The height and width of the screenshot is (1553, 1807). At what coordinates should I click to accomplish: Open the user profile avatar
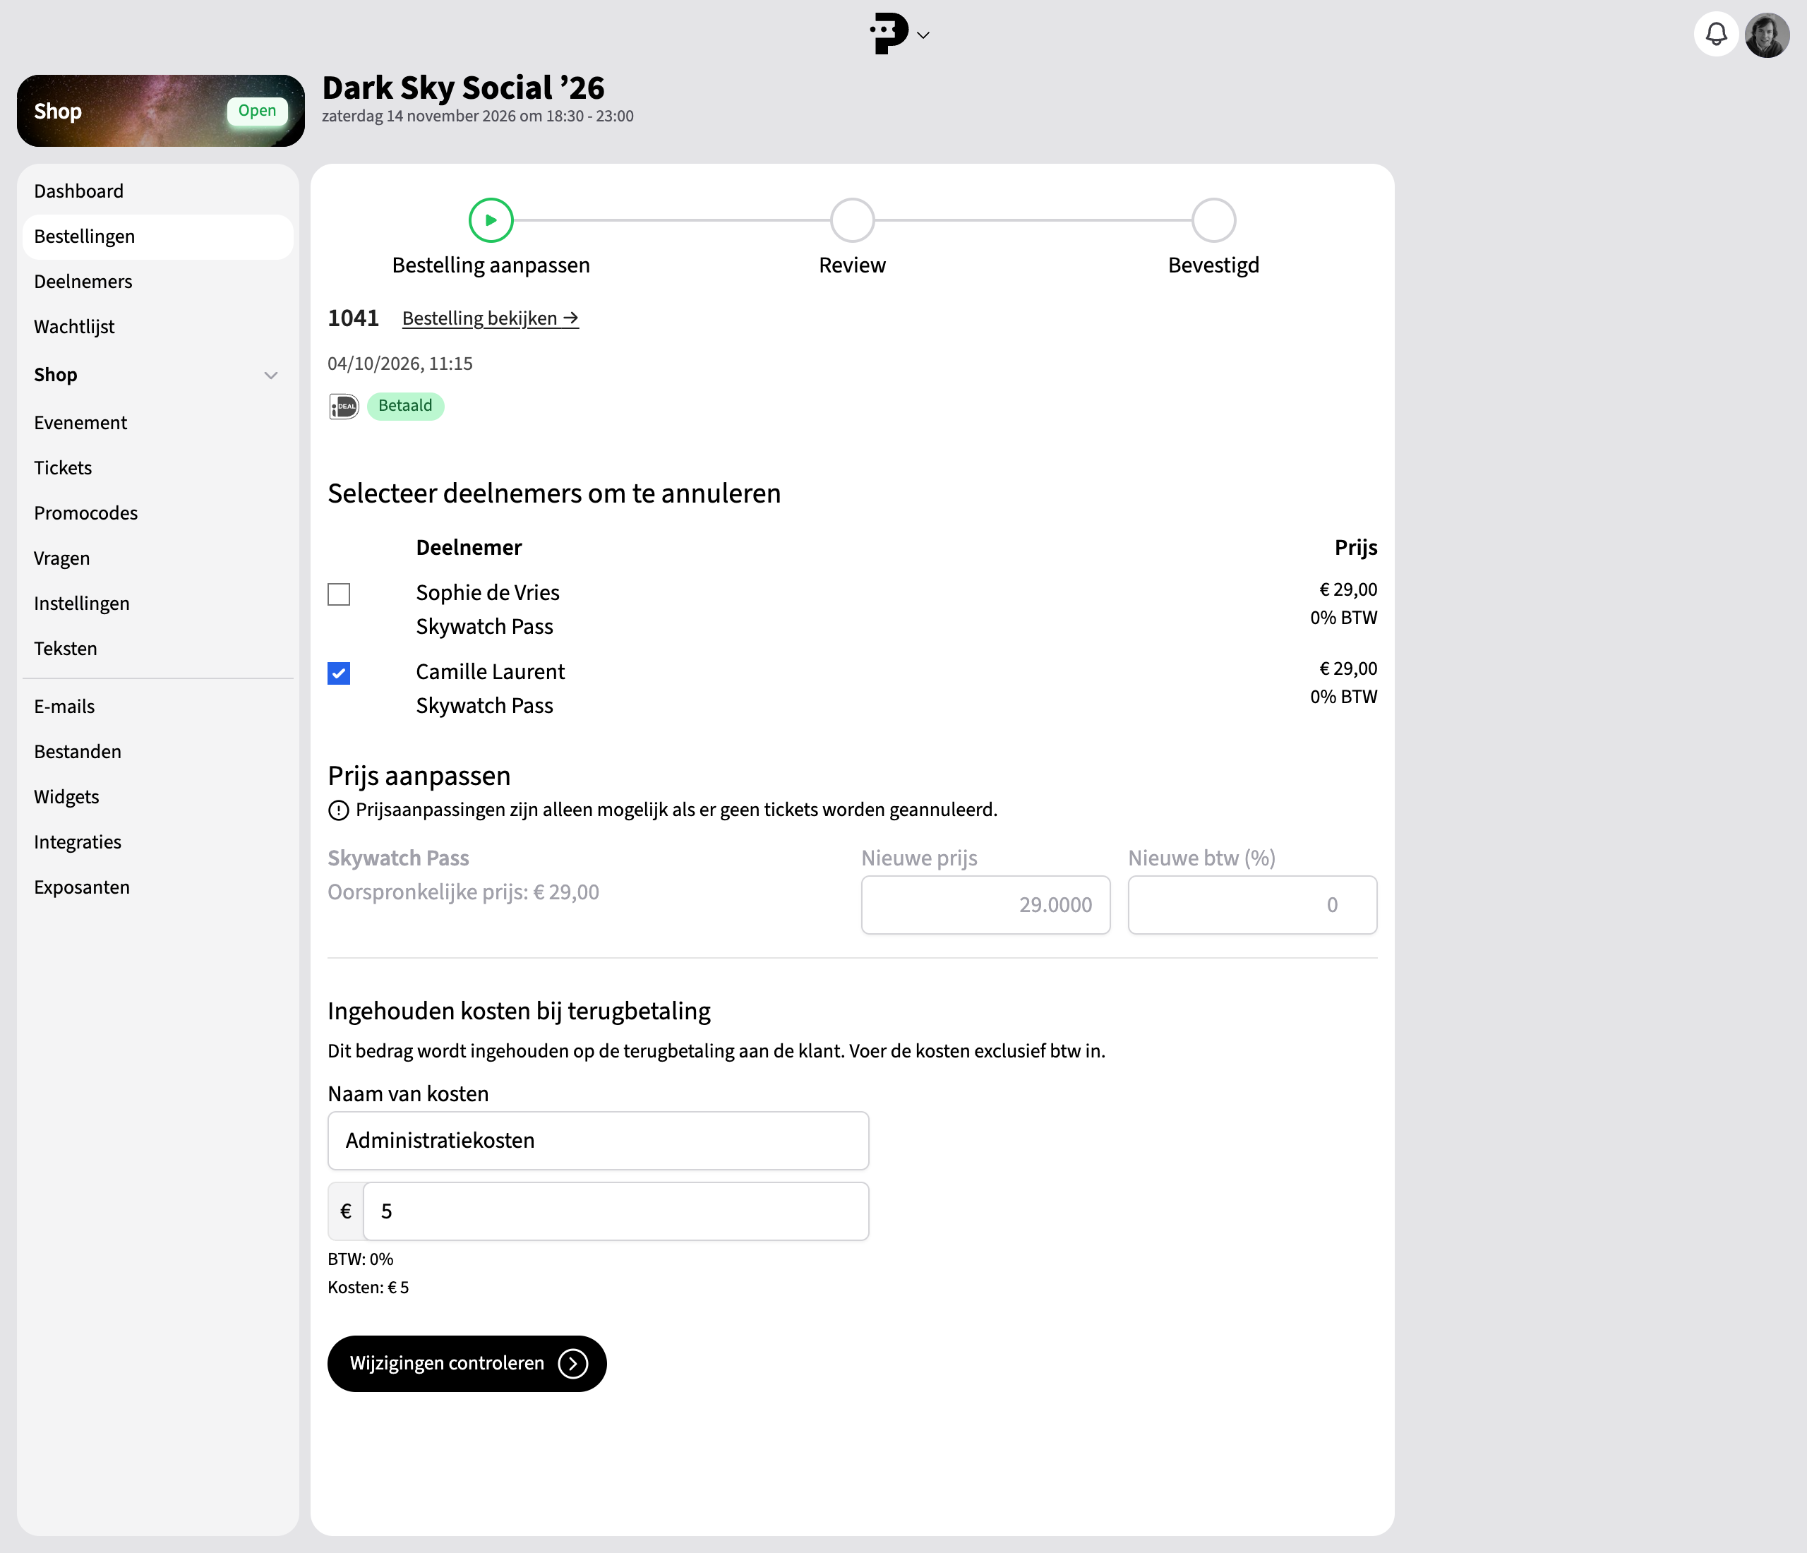[x=1767, y=35]
